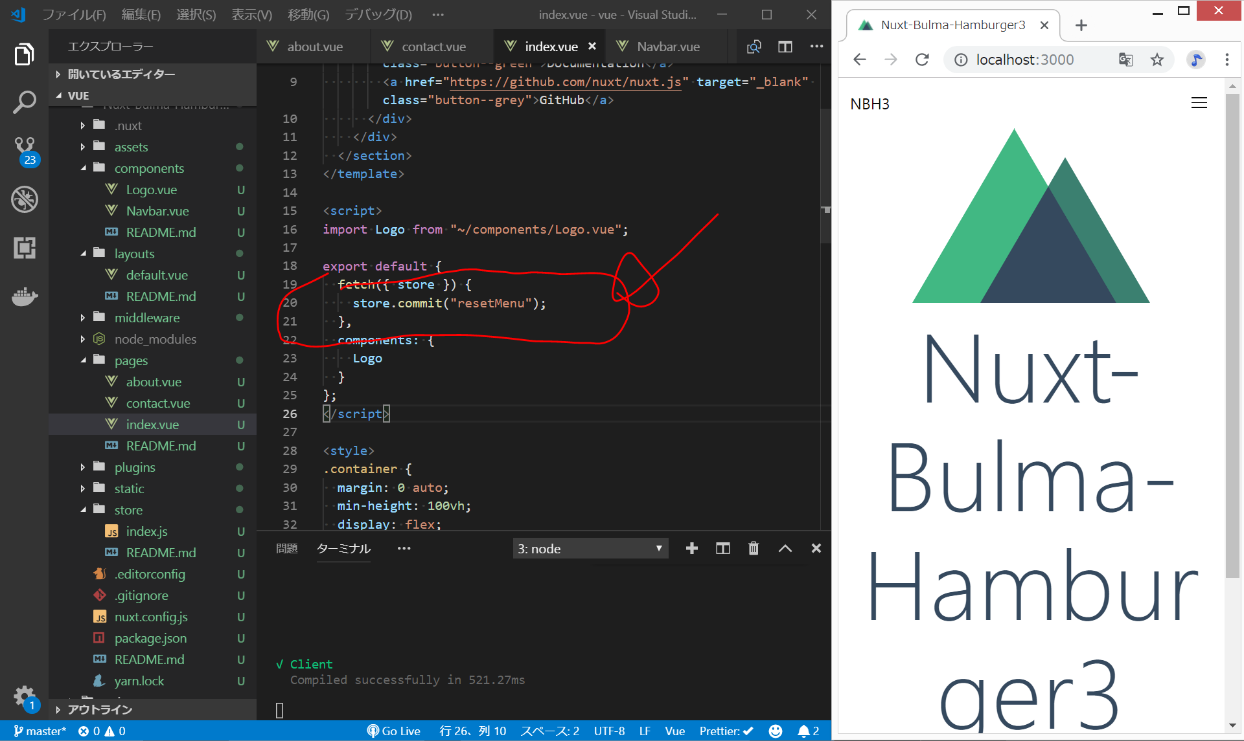Collapse the store folder
The height and width of the screenshot is (741, 1244).
point(83,510)
